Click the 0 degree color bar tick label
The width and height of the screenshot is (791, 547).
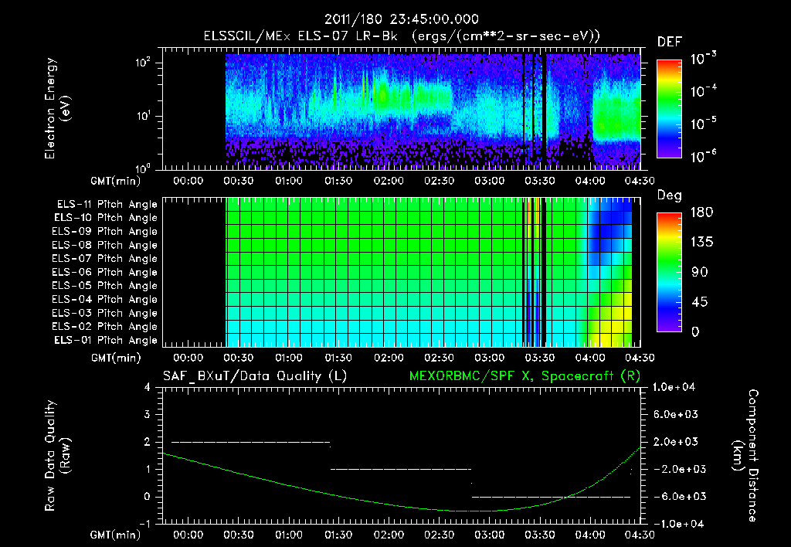(695, 331)
